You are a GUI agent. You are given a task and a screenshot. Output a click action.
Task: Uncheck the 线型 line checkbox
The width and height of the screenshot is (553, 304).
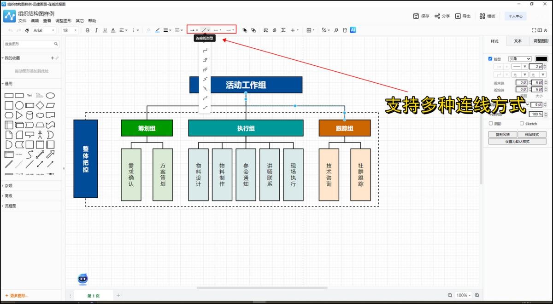tap(490, 59)
